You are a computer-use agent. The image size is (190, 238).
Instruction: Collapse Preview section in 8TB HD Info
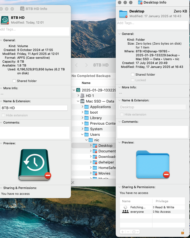click(1, 143)
